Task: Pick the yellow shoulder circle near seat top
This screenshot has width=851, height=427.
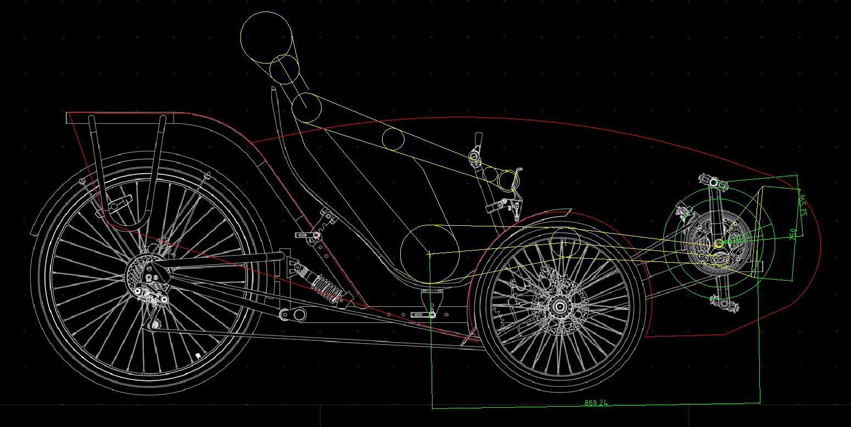Action: (306, 107)
